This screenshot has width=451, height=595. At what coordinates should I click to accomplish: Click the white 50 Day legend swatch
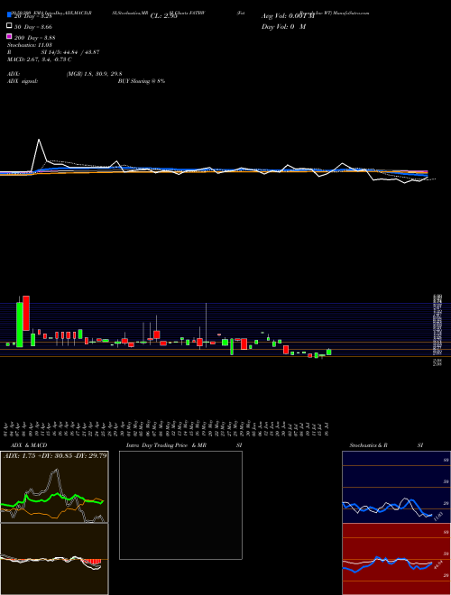tap(9, 26)
